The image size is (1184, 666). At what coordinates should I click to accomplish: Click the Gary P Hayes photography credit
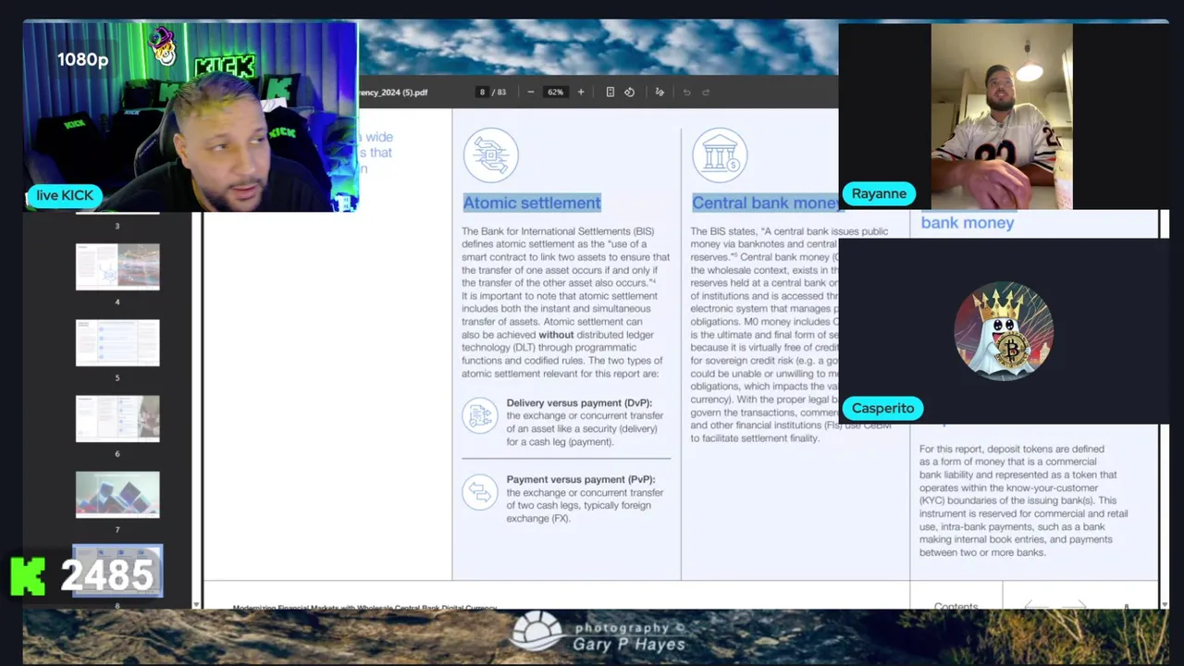point(598,635)
